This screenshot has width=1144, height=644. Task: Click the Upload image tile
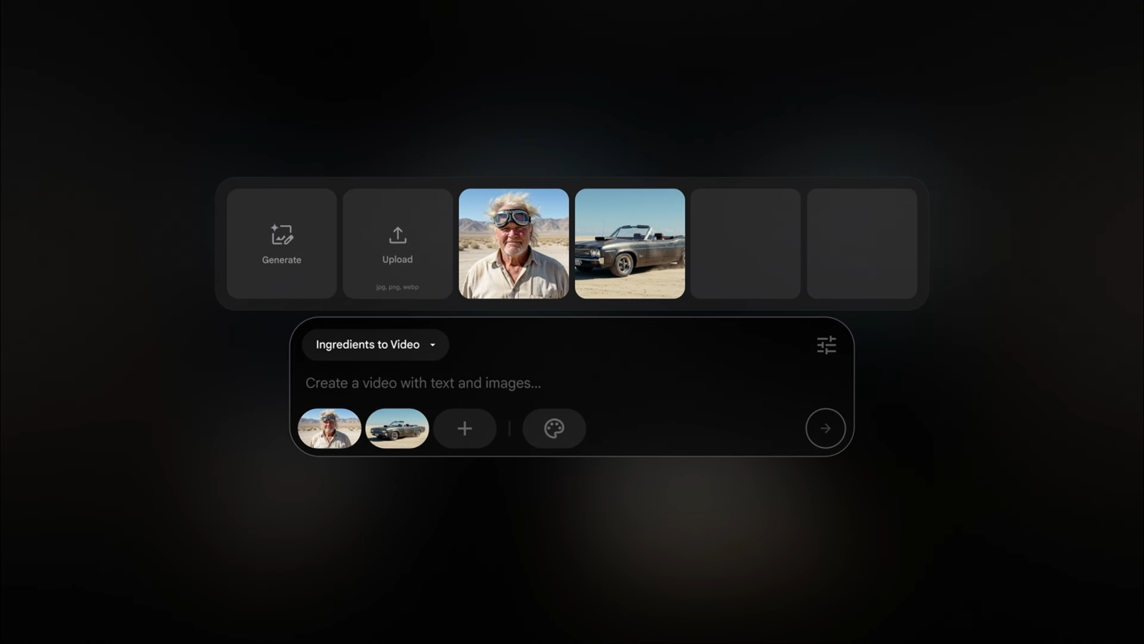(398, 244)
